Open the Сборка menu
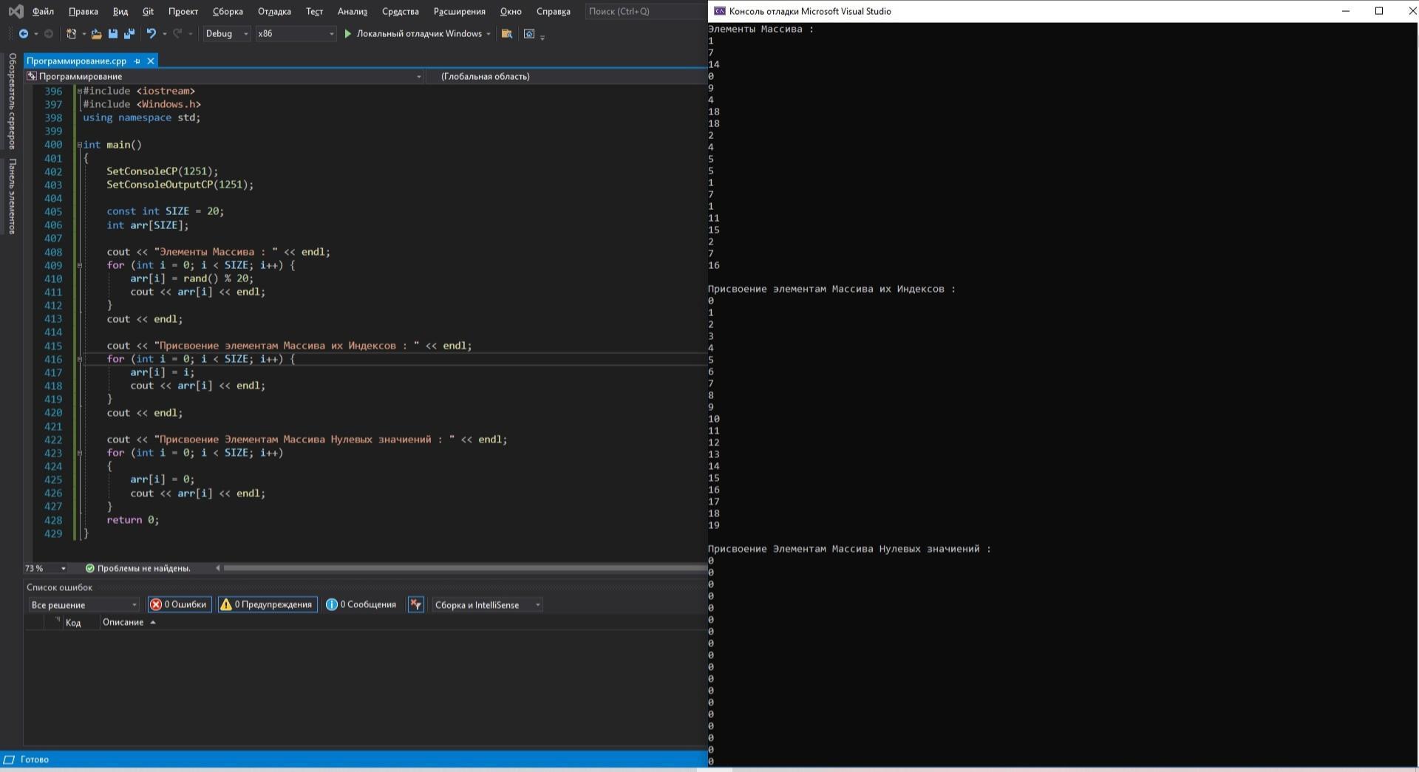Viewport: 1419px width, 772px height. pos(228,11)
